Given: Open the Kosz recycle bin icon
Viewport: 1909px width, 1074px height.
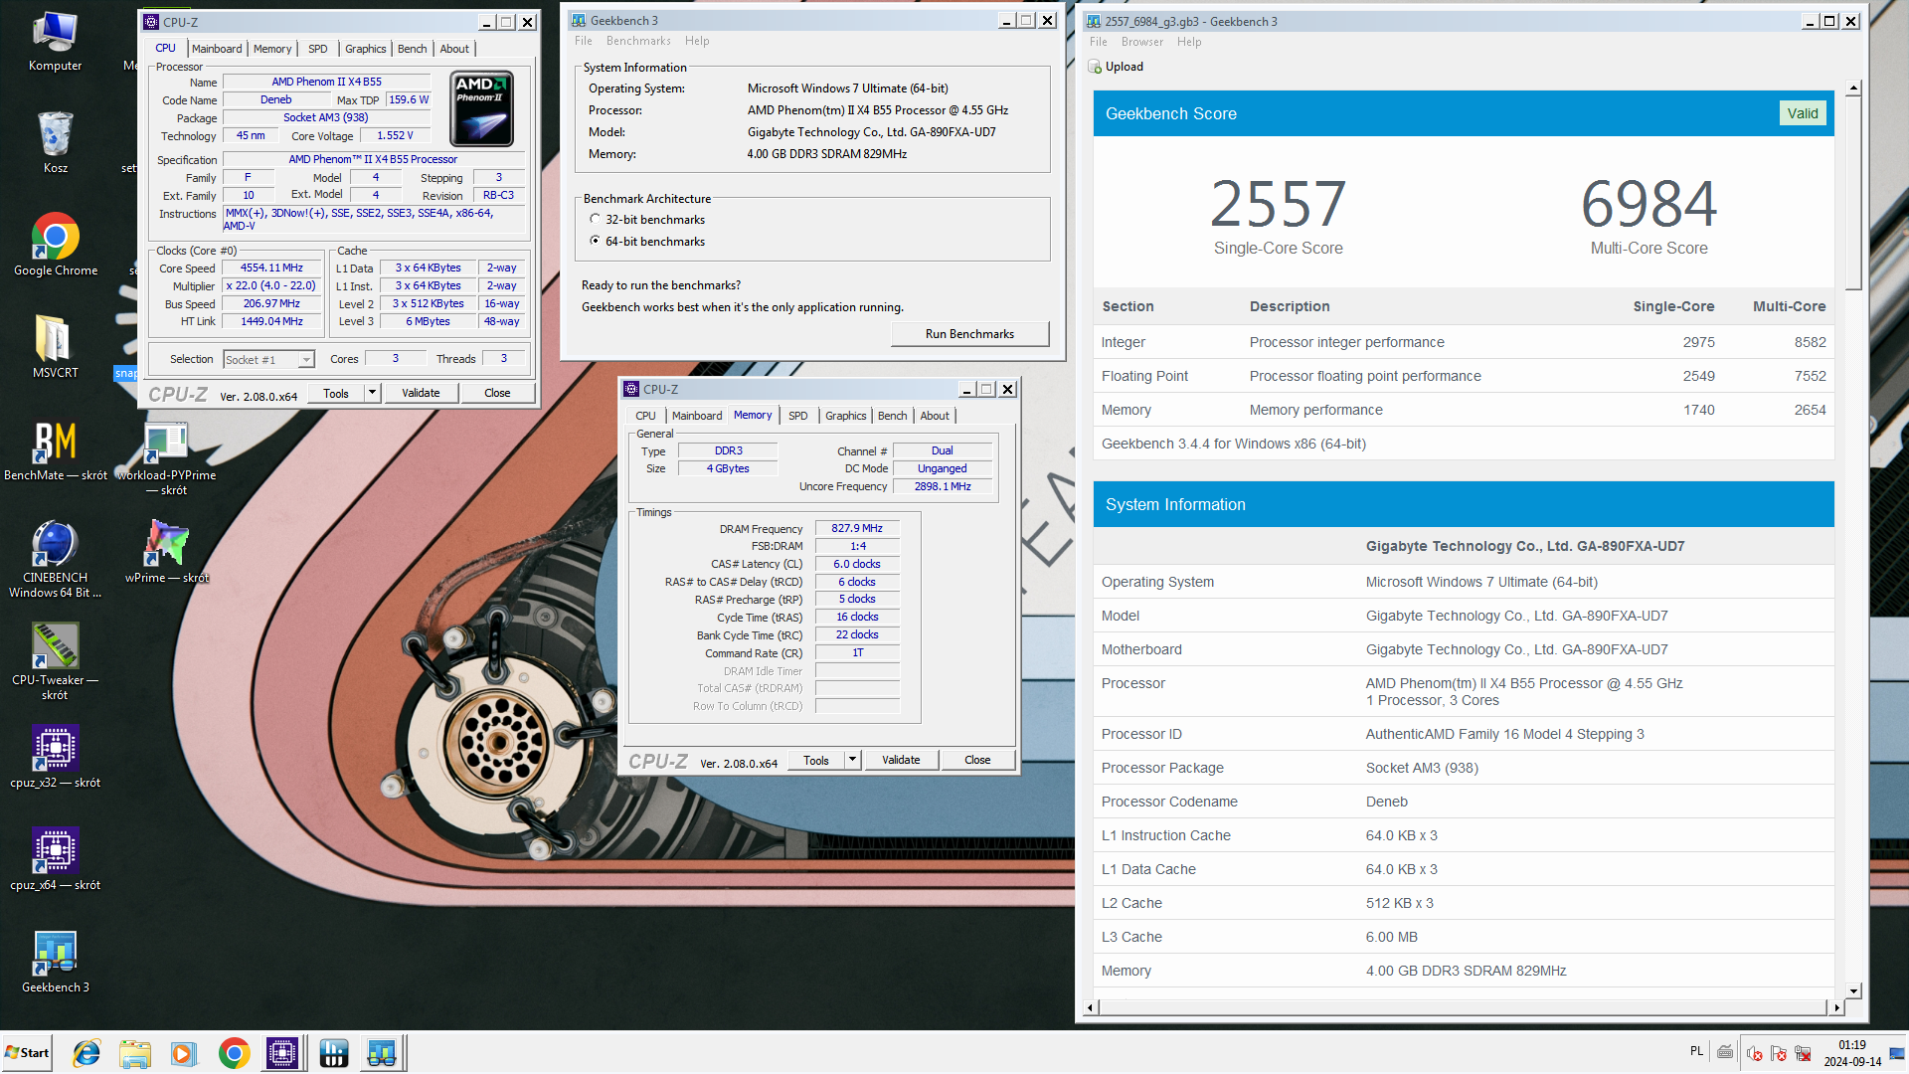Looking at the screenshot, I should click(x=55, y=142).
